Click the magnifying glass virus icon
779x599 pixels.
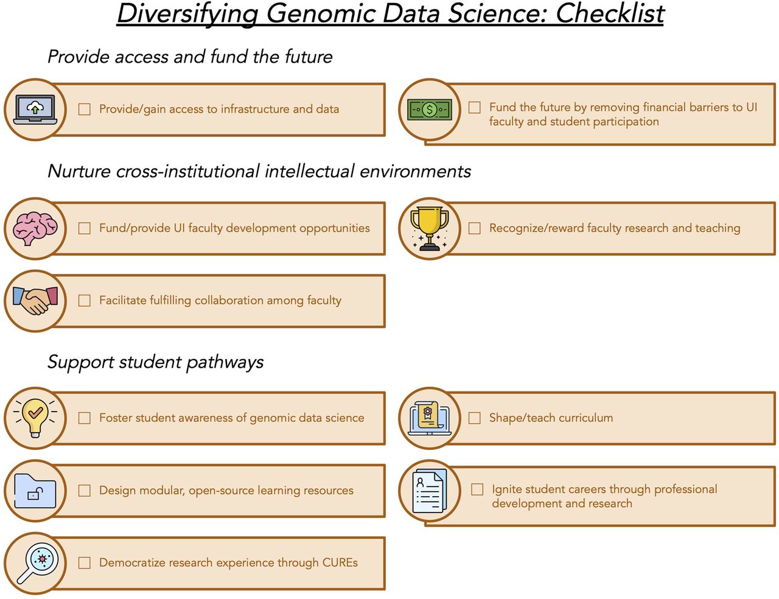pos(37,563)
